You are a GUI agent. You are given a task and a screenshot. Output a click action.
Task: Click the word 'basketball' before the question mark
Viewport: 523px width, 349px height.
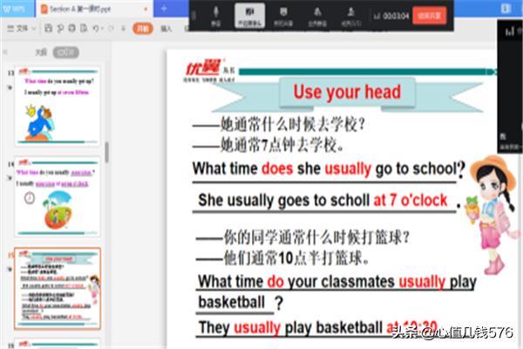coord(232,302)
